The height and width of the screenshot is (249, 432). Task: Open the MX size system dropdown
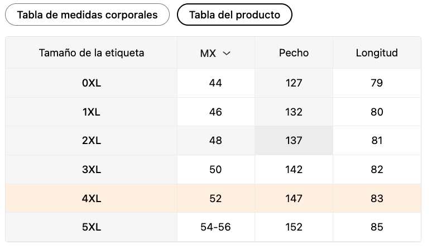tap(215, 53)
